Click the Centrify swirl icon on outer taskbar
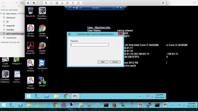Screen dimensions: 198x111 (x=64, y=105)
